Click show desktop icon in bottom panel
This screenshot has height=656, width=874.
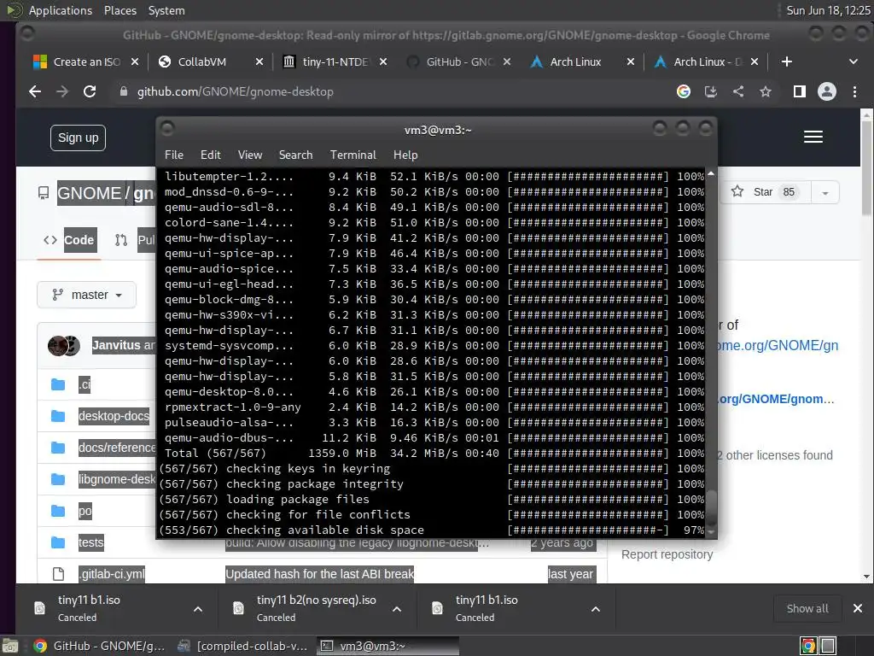pos(10,646)
